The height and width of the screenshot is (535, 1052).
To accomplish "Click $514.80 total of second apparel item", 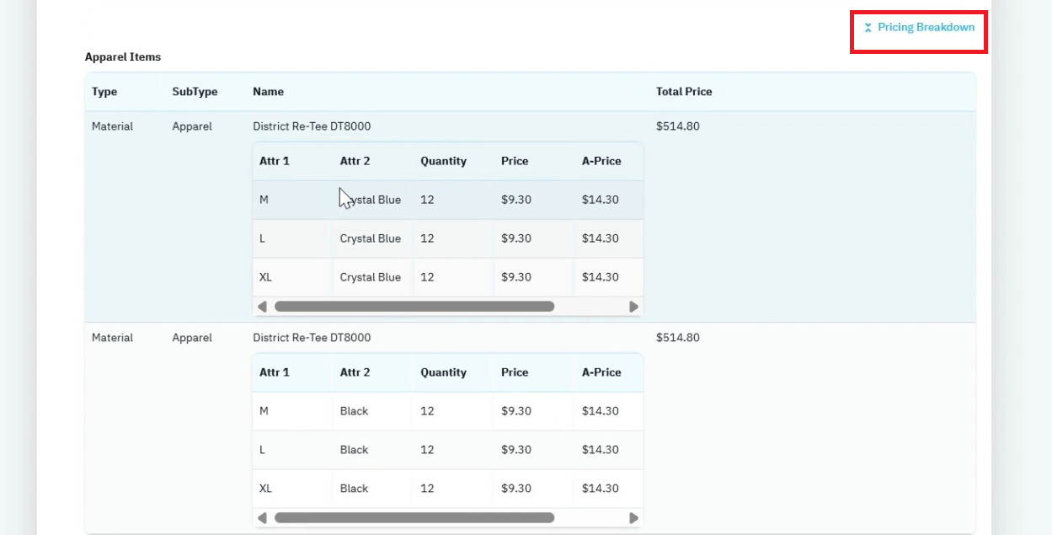I will (x=678, y=338).
